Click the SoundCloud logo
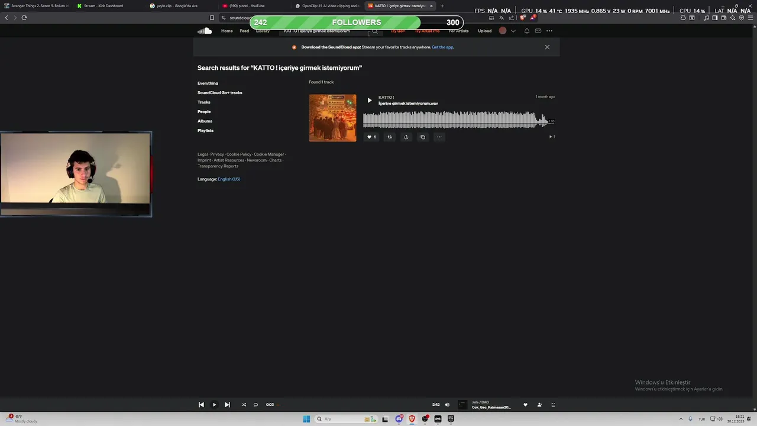The width and height of the screenshot is (757, 426). click(x=205, y=31)
